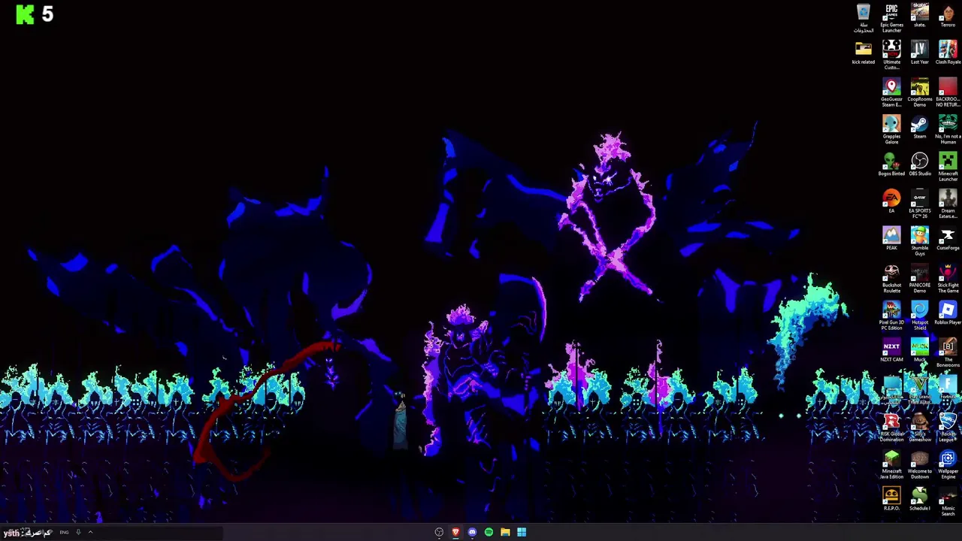962x541 pixels.
Task: Switch the ENG input language indicator
Action: point(64,532)
